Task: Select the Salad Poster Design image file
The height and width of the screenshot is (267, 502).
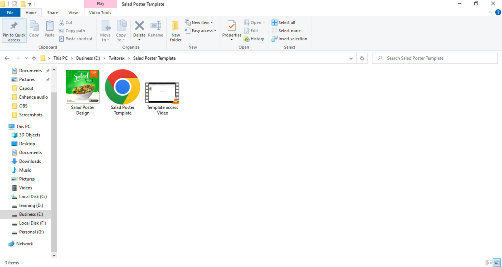Action: 83,93
